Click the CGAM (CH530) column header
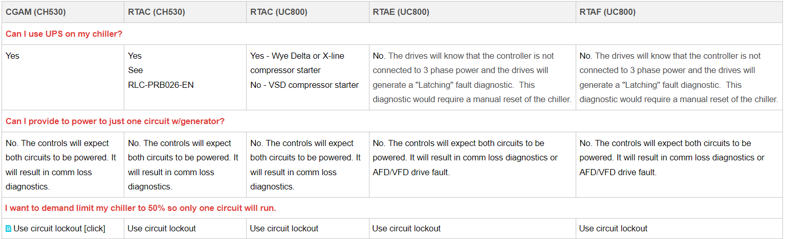785x239 pixels. tap(35, 12)
